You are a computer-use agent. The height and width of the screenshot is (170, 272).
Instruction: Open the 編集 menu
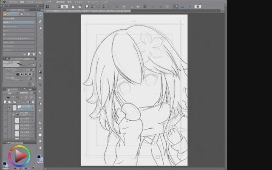pos(22,2)
